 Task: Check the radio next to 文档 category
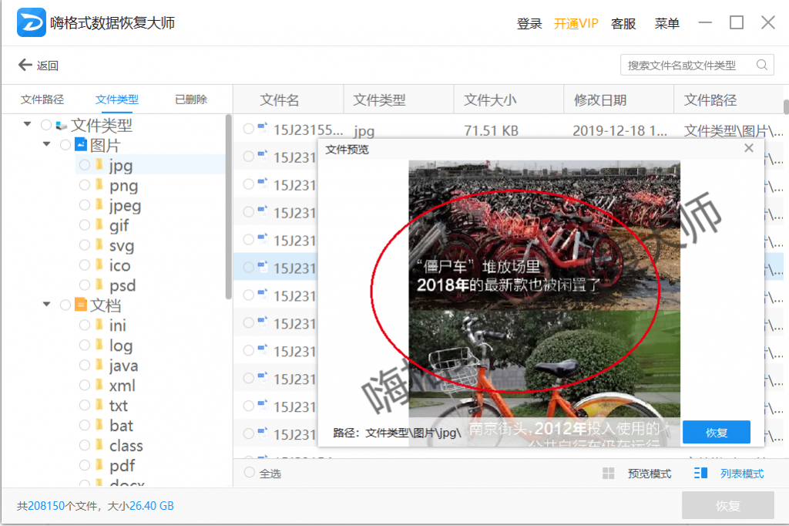[65, 305]
